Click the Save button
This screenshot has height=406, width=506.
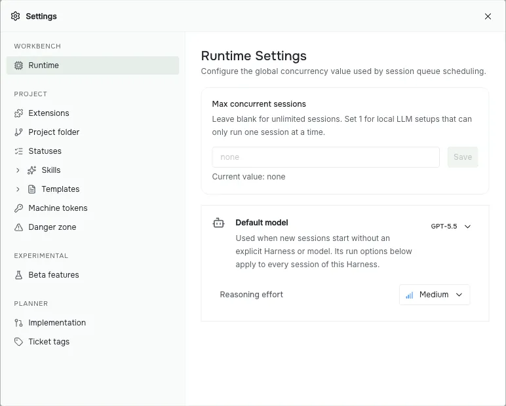(463, 157)
